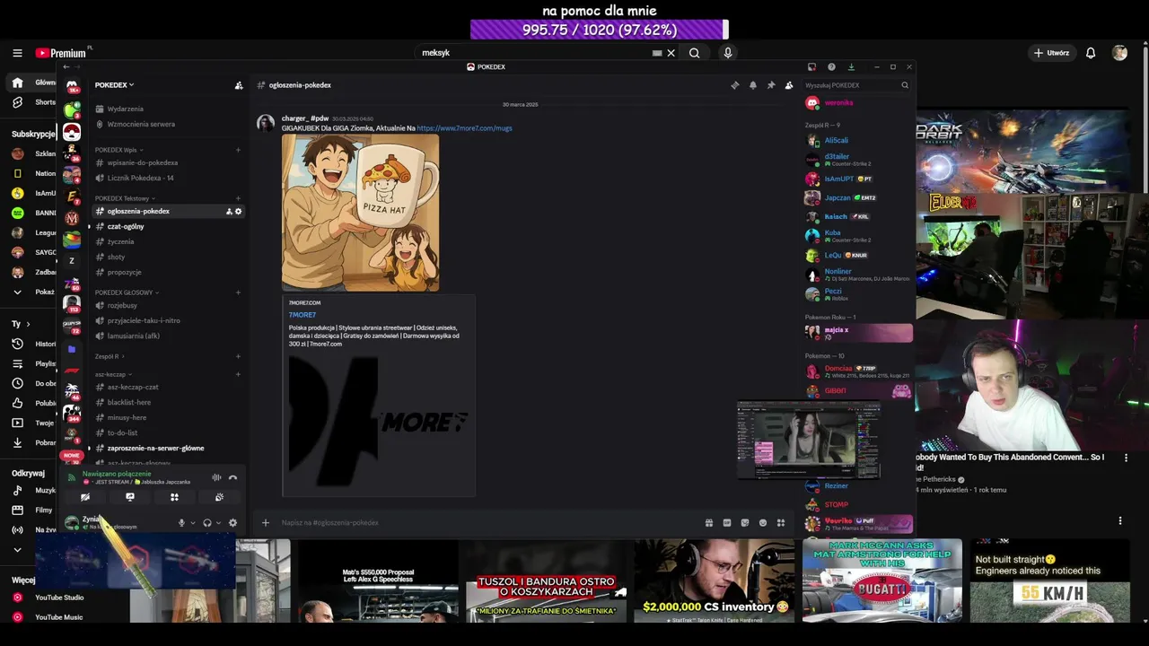This screenshot has width=1149, height=646.
Task: Open headphone output options arrow
Action: [x=218, y=523]
